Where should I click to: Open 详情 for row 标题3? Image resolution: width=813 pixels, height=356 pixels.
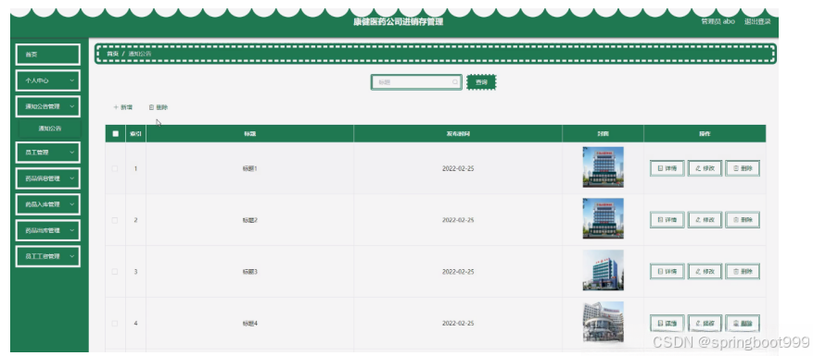(x=667, y=271)
